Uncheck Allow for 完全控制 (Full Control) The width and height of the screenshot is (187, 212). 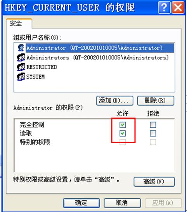[123, 124]
